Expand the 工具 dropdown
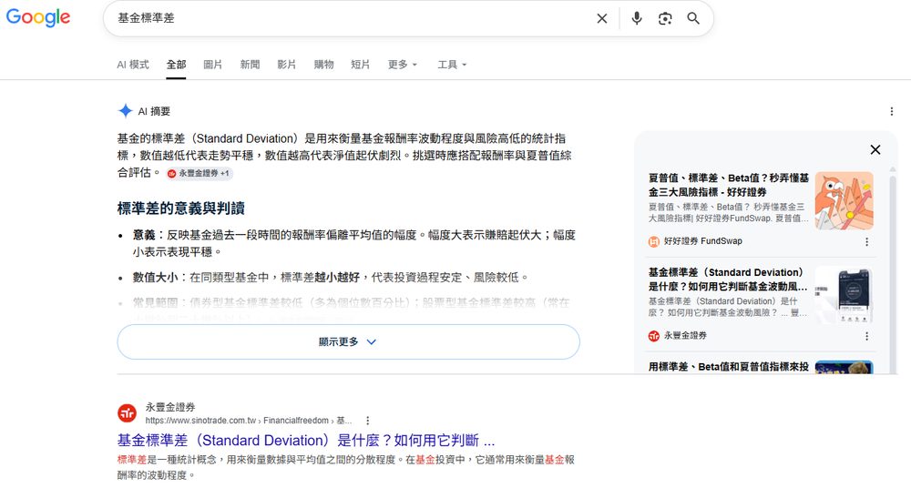Image resolution: width=911 pixels, height=488 pixels. click(452, 65)
